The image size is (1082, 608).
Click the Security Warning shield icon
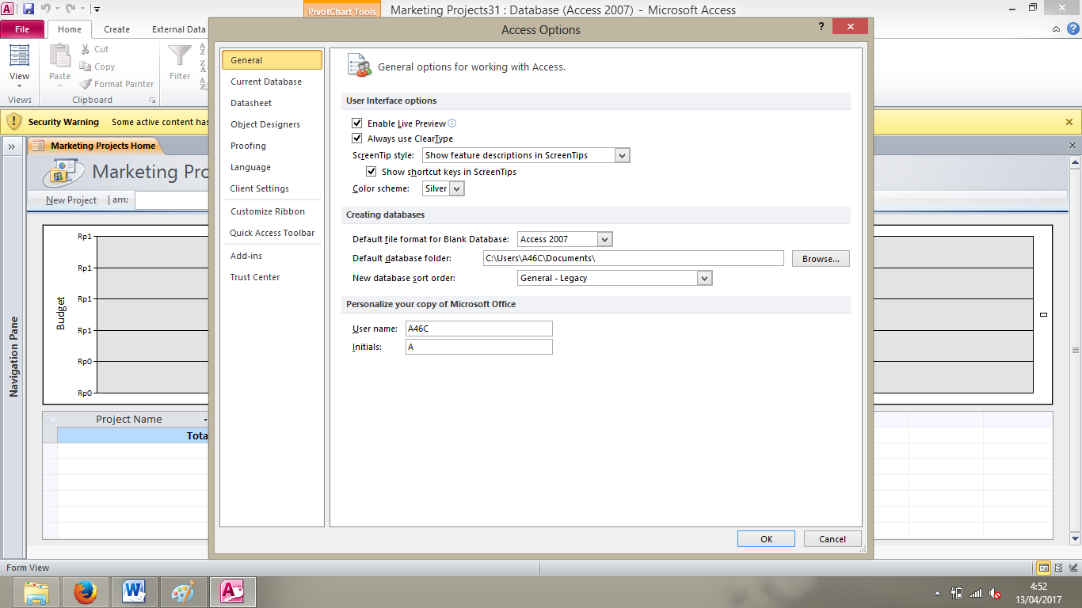click(14, 122)
